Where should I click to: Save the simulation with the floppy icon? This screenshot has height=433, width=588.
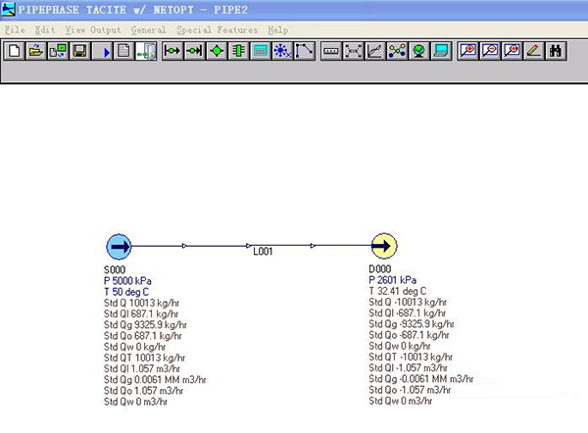tap(79, 51)
